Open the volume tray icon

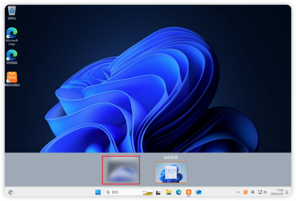tap(265, 192)
